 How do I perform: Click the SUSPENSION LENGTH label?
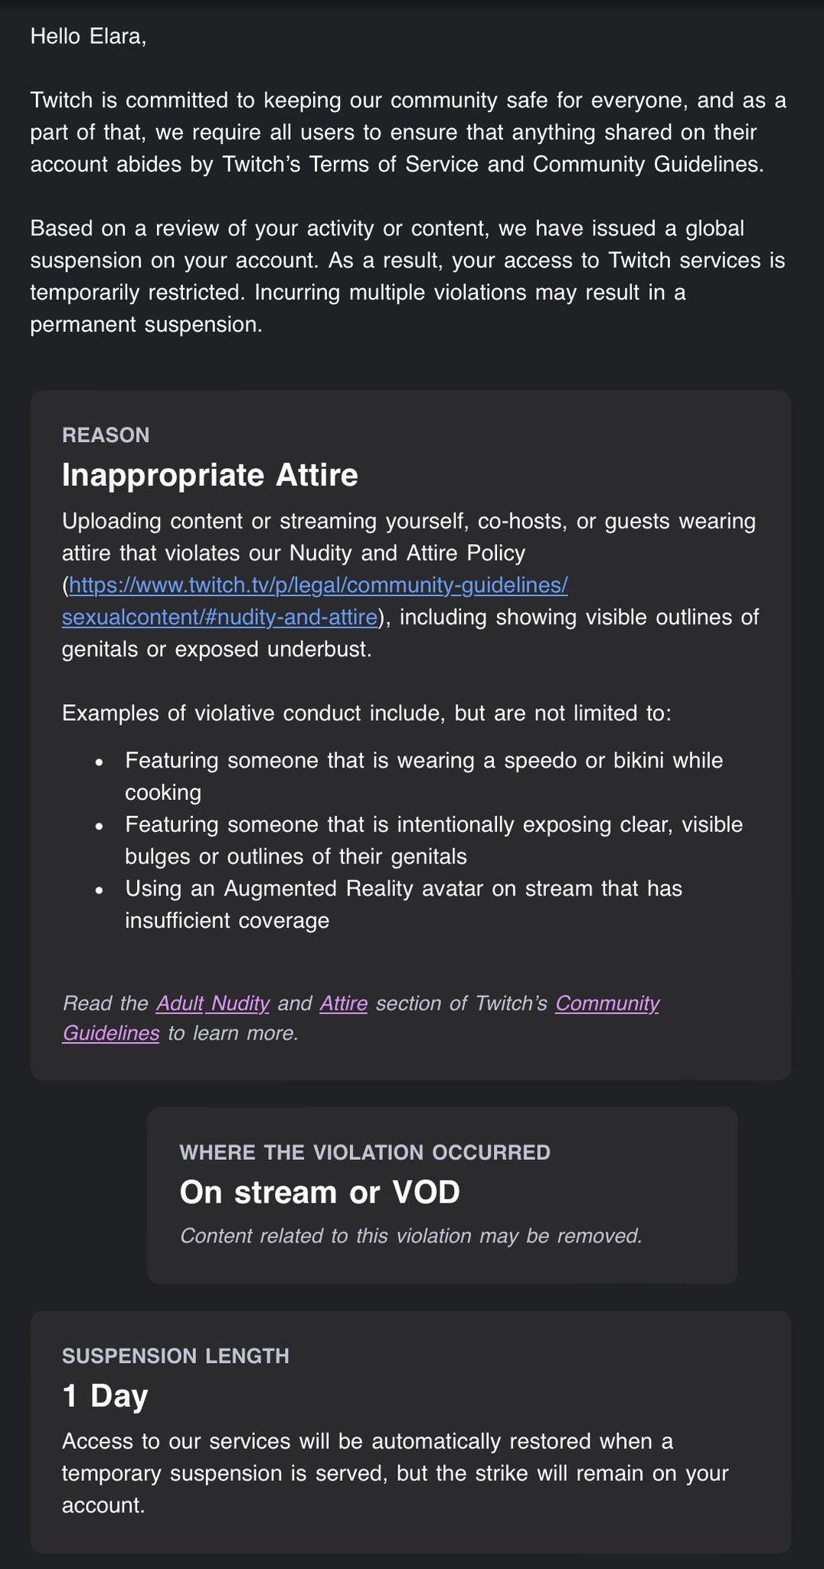[175, 1356]
